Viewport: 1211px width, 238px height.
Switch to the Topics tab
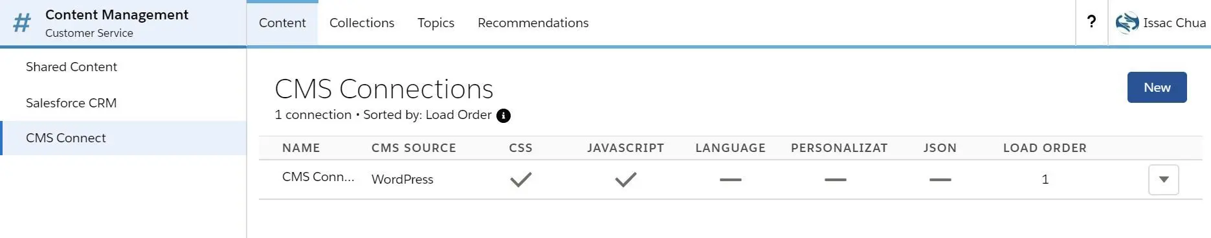pos(436,23)
